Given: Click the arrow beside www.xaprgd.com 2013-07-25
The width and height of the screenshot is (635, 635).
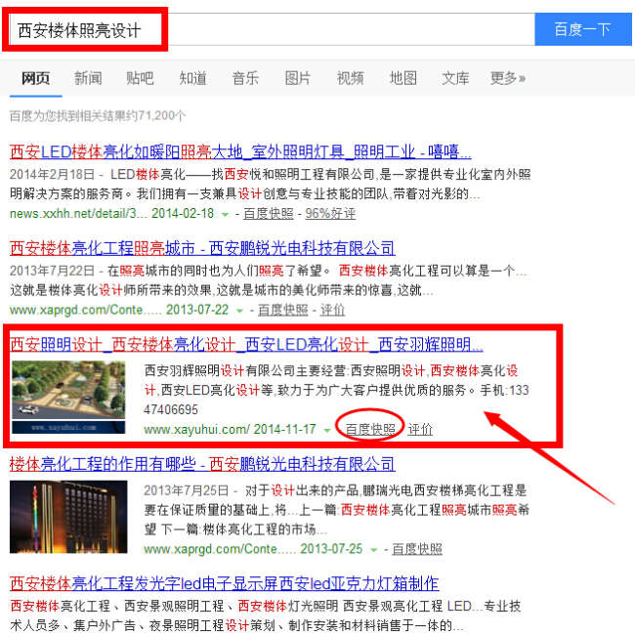Looking at the screenshot, I should point(374,550).
